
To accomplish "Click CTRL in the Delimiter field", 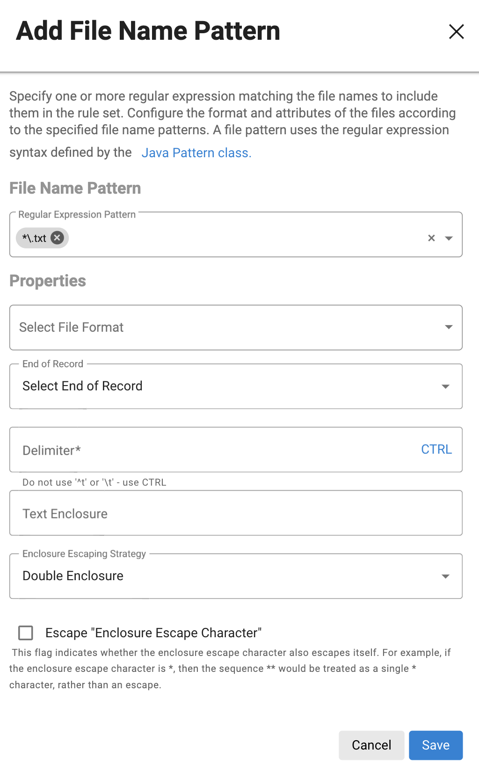I will 436,449.
